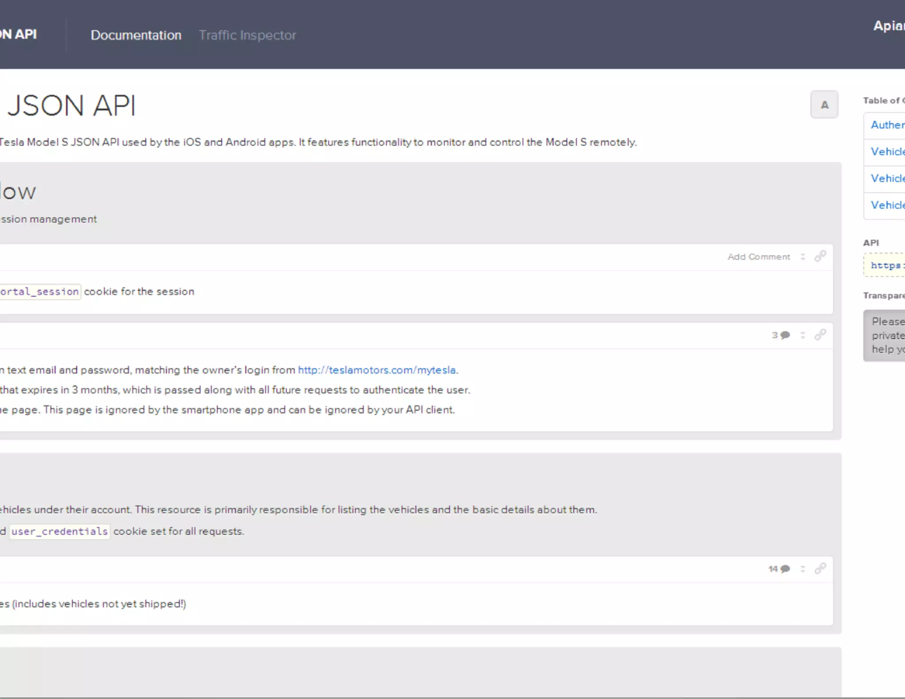Open the Documentation tab

coord(136,35)
